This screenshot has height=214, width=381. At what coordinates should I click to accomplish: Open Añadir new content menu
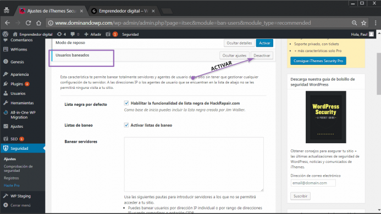(x=92, y=34)
